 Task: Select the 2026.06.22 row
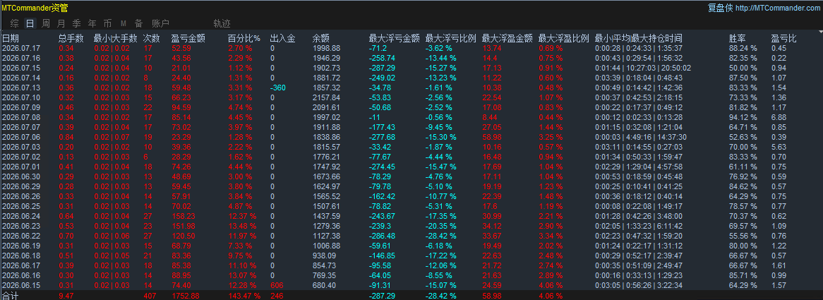pyautogui.click(x=411, y=236)
